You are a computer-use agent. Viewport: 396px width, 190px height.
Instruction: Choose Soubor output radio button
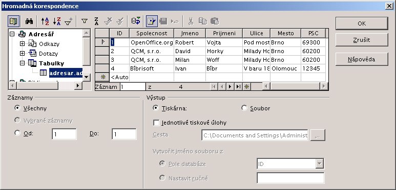[x=244, y=108]
